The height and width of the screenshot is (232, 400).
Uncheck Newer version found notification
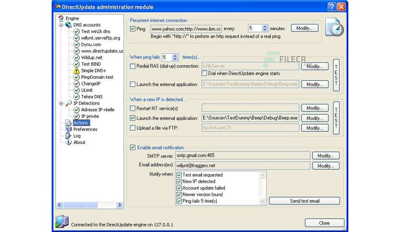coord(179,195)
